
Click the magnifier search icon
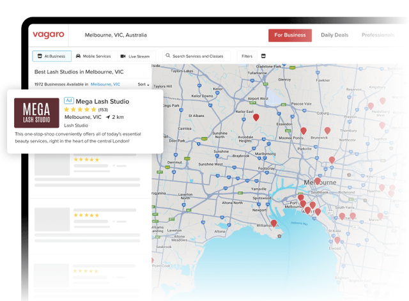coord(167,56)
